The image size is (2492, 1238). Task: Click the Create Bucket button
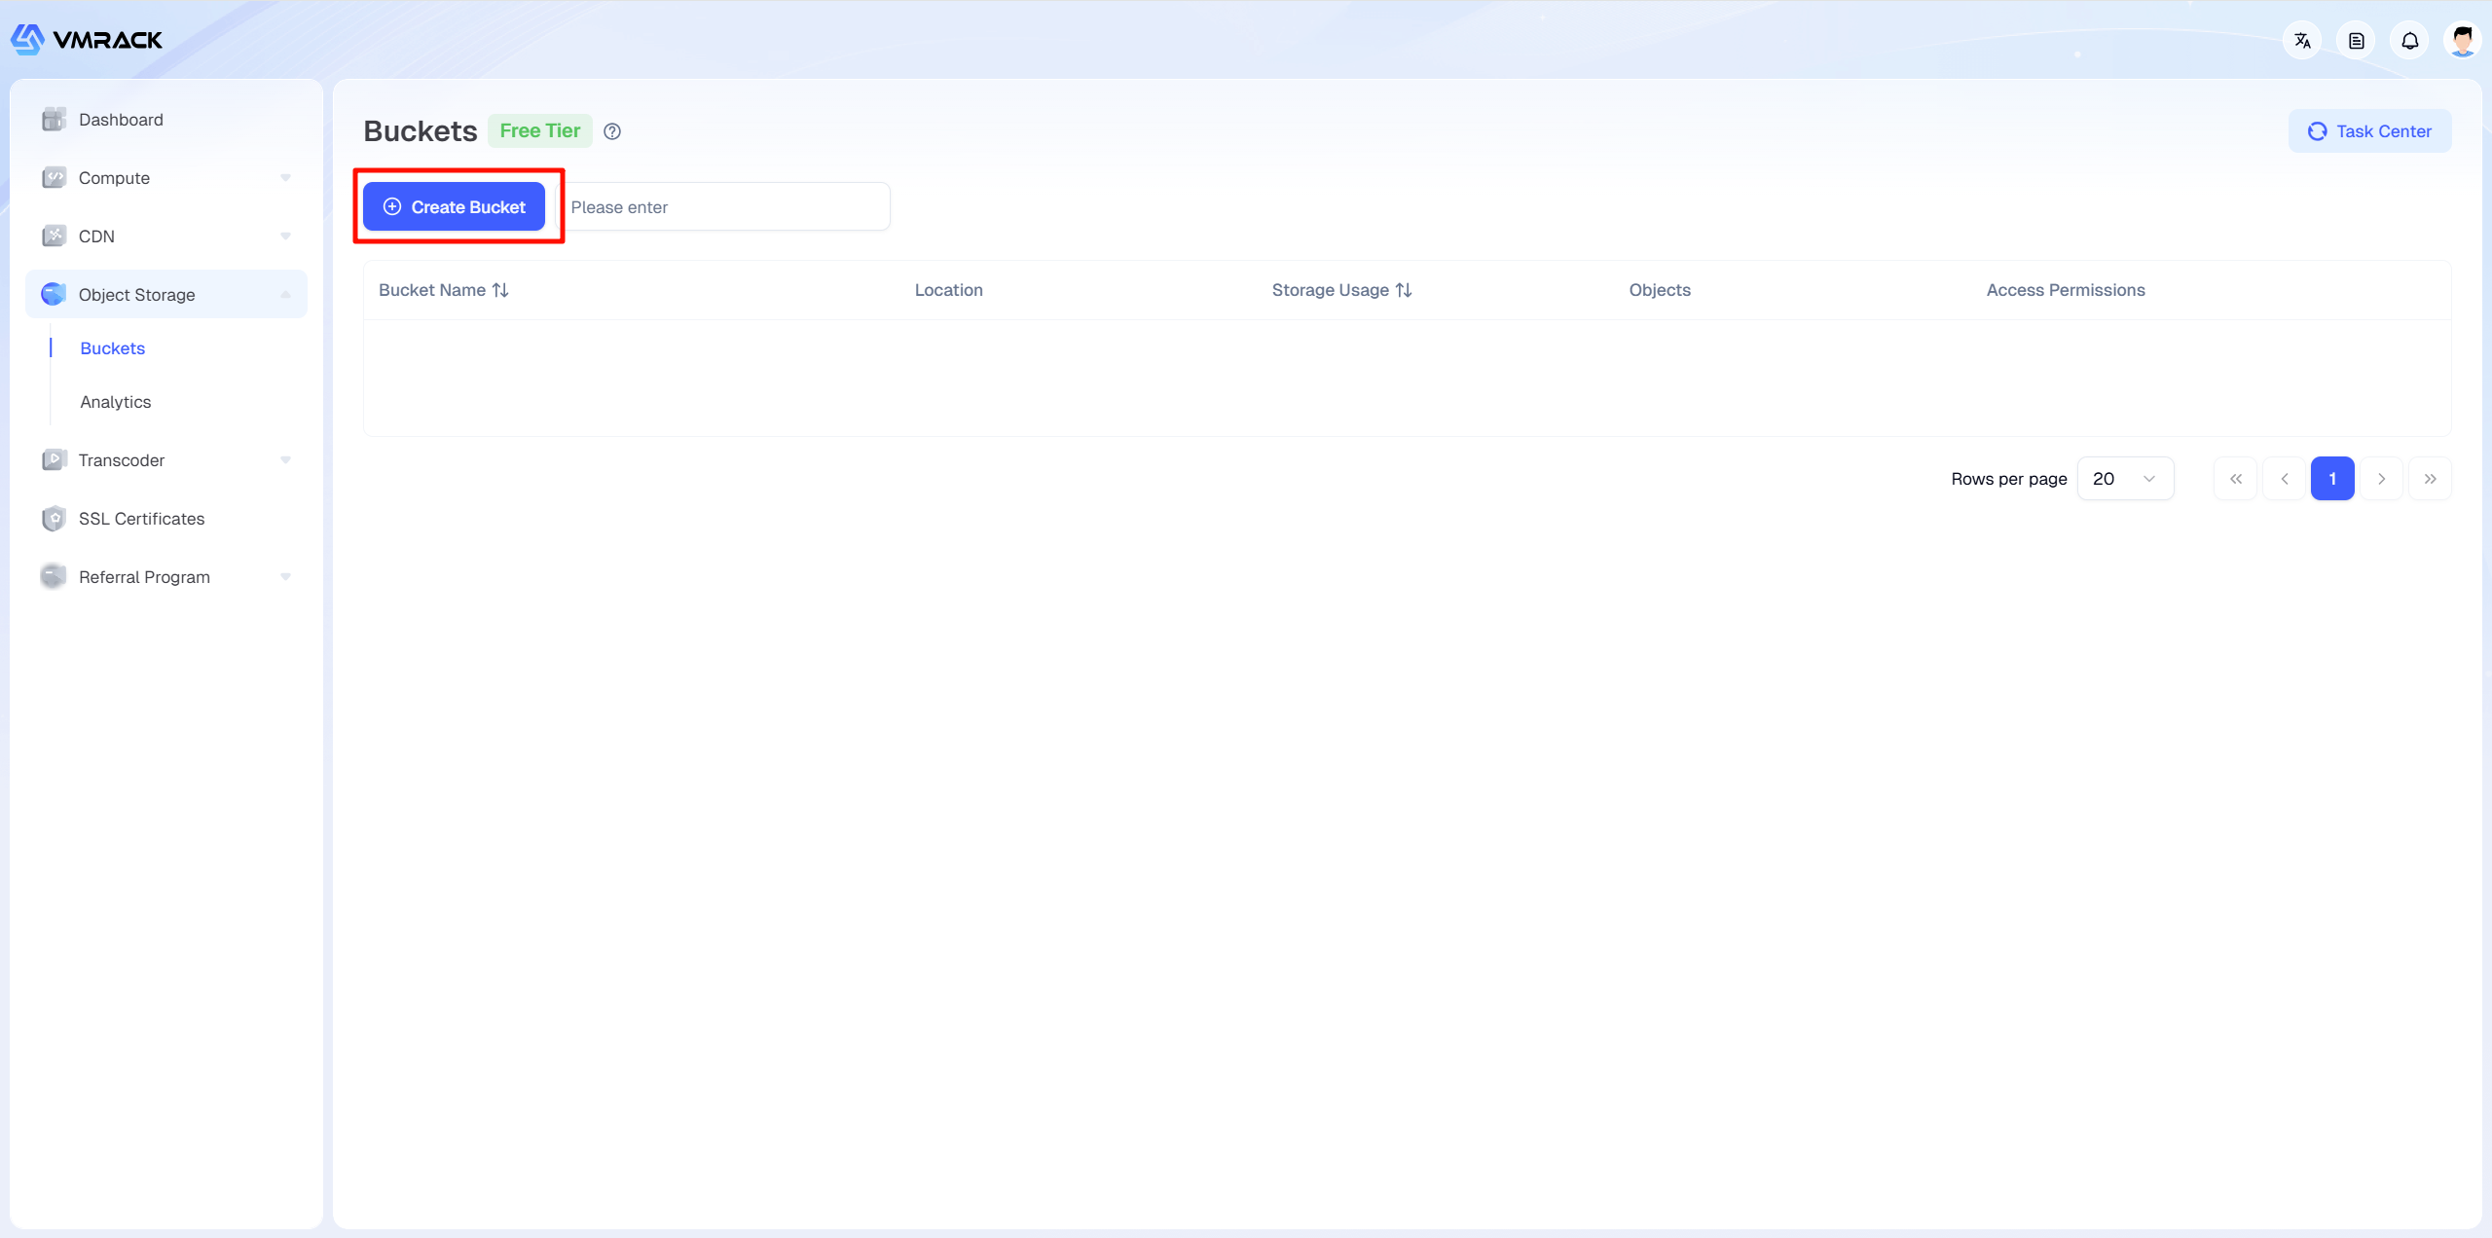point(454,206)
